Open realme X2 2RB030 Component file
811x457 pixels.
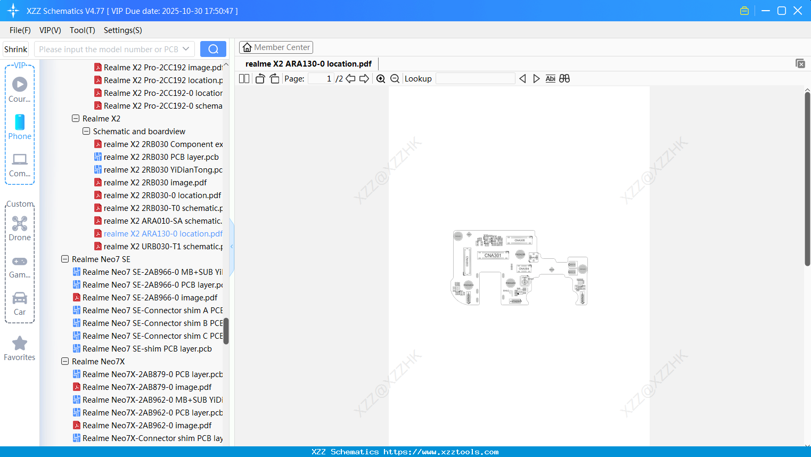[158, 144]
